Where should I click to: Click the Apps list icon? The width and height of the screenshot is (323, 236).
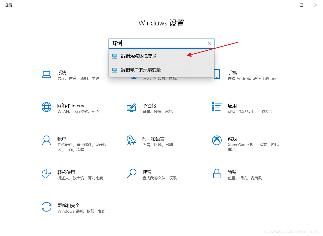tap(217, 107)
